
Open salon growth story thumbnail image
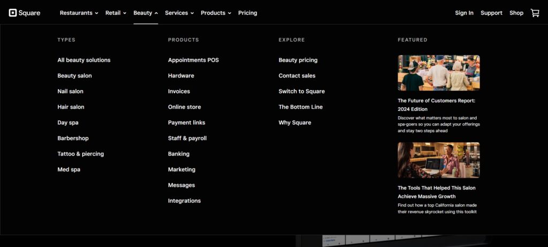(439, 160)
